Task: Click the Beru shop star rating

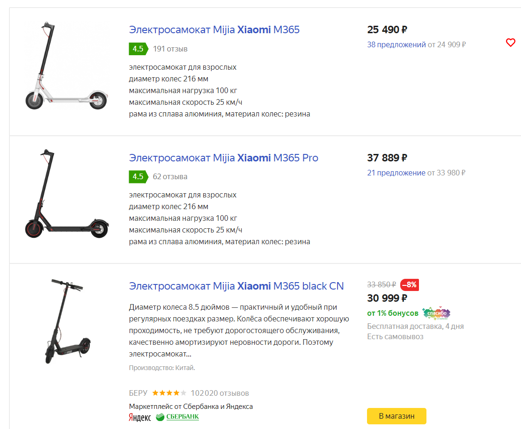Action: click(169, 393)
